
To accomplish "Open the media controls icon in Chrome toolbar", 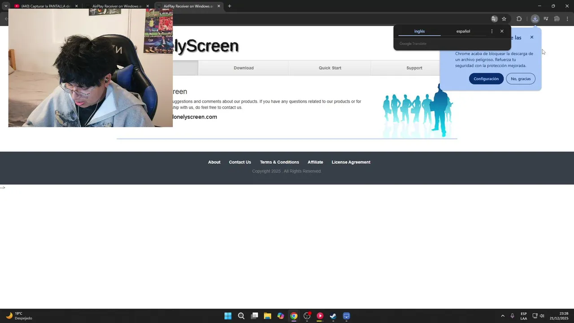I will (546, 19).
